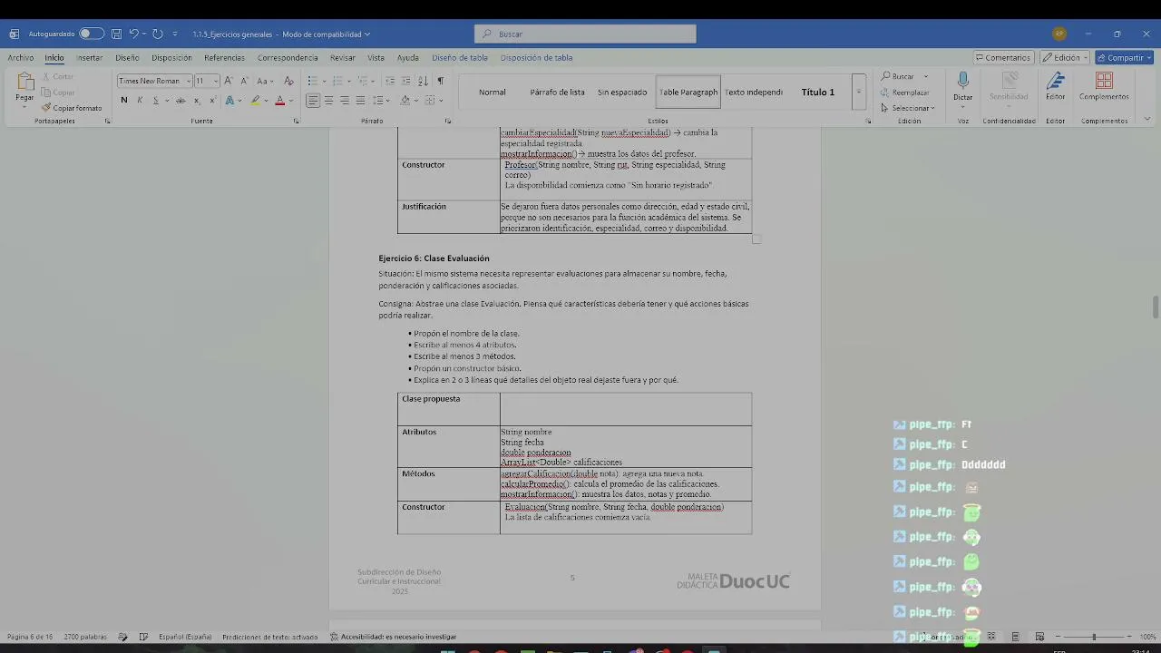Screen dimensions: 1161x653
Task: Open the Diseño de tabla tab
Action: tap(460, 57)
